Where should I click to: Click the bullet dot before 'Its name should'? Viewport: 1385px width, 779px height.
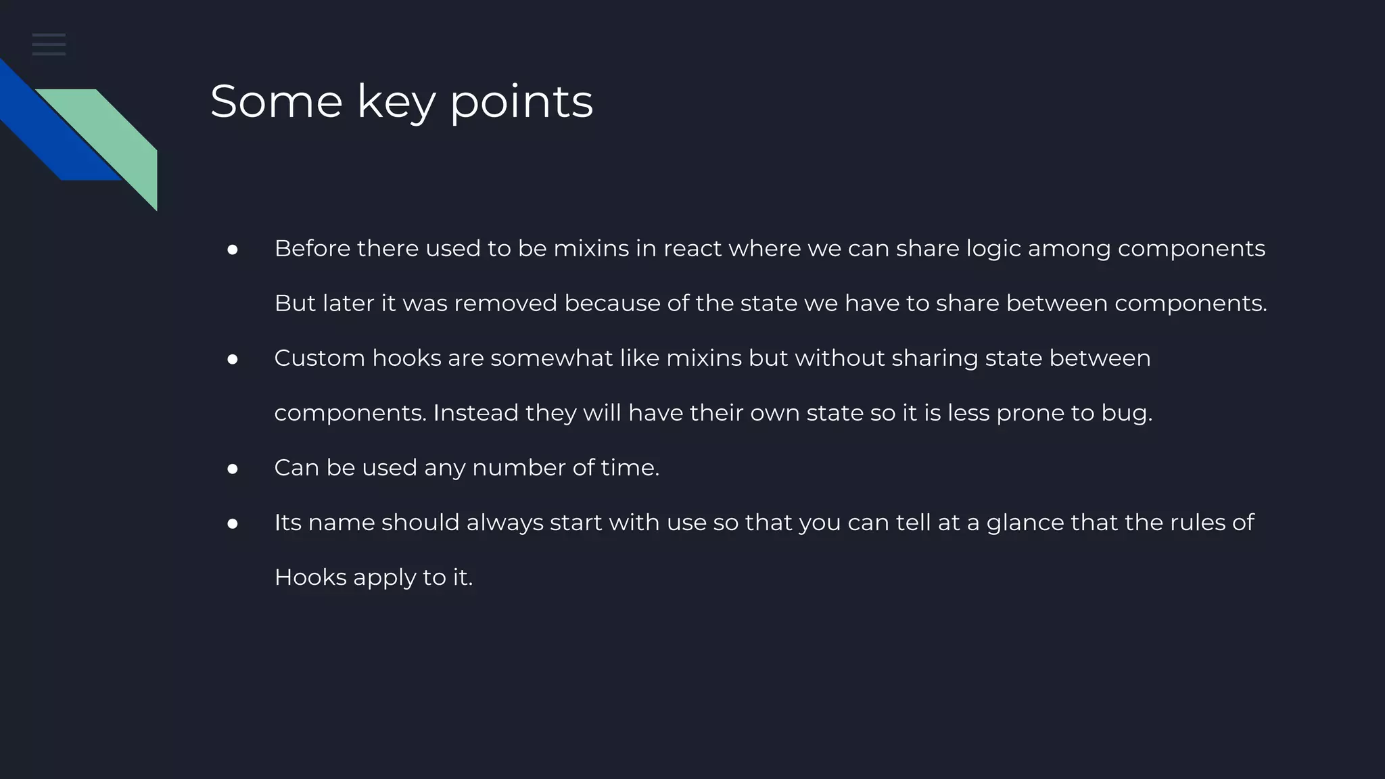click(233, 523)
